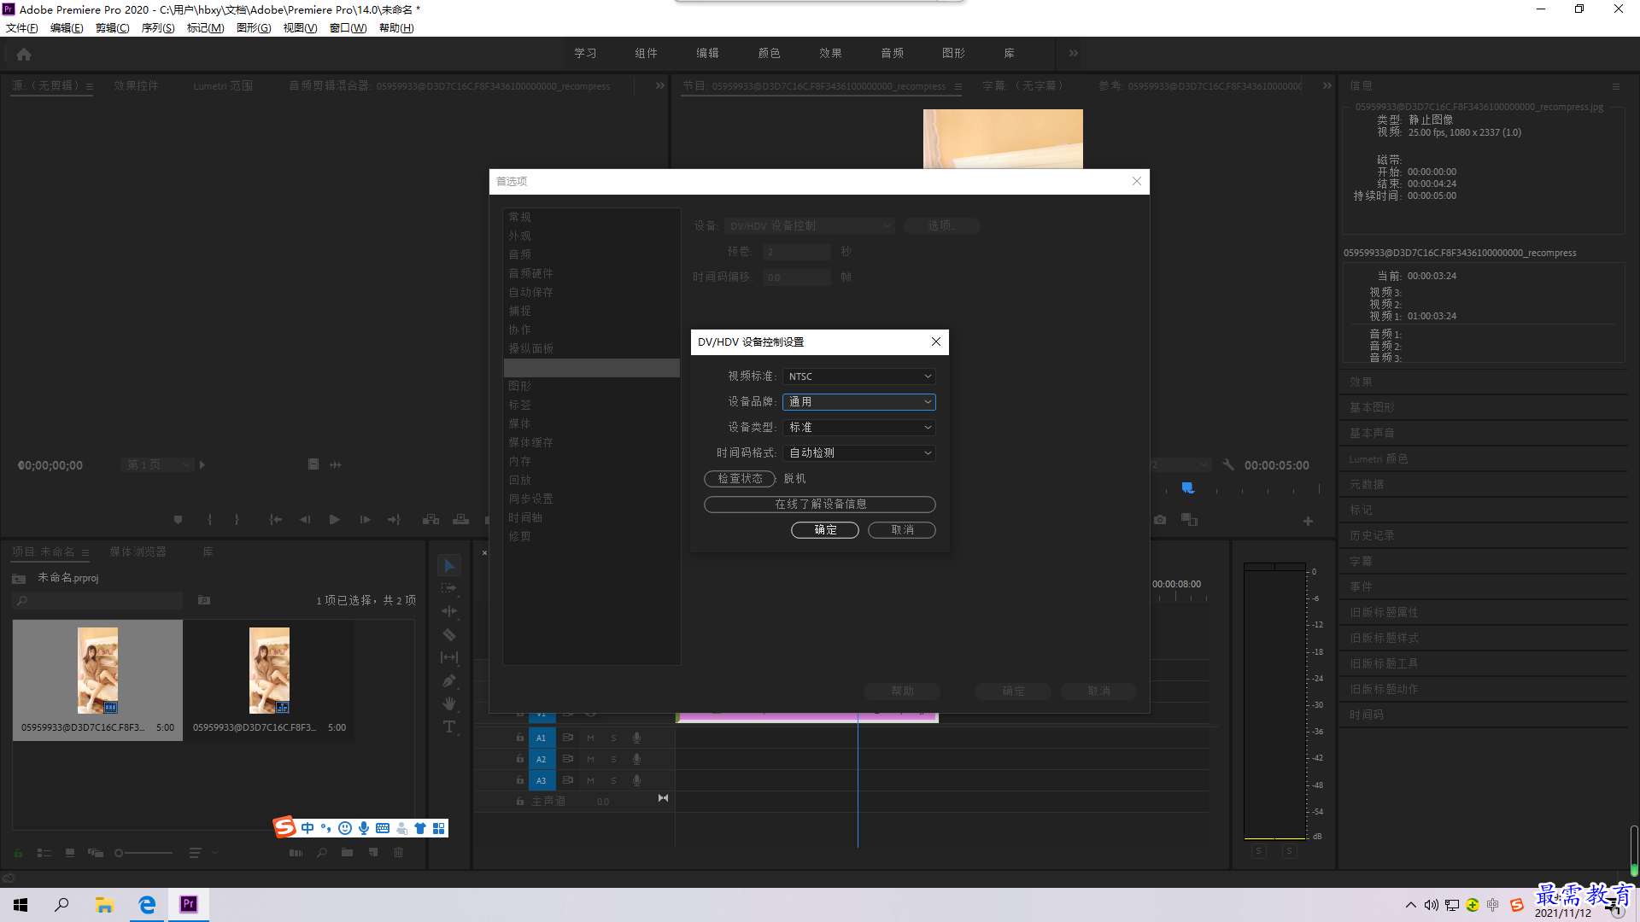The height and width of the screenshot is (922, 1640).
Task: Switch to the 编辑 workspace tab
Action: click(x=707, y=53)
